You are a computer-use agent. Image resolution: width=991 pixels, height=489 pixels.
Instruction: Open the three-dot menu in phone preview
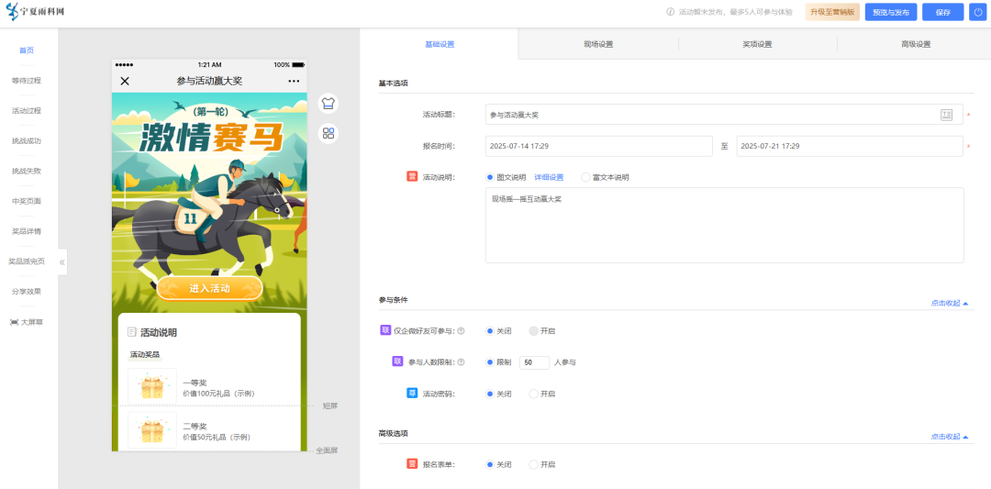(x=294, y=81)
